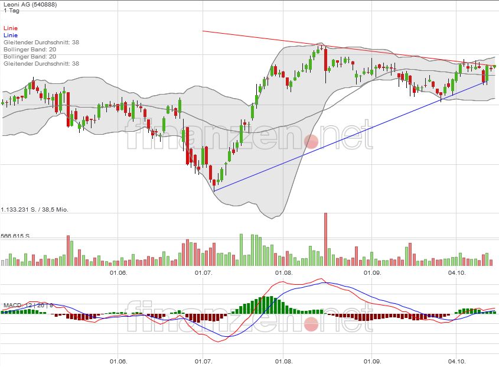
Task: Click 04.10. date on the bottom MACD axis
Action: pyautogui.click(x=456, y=360)
